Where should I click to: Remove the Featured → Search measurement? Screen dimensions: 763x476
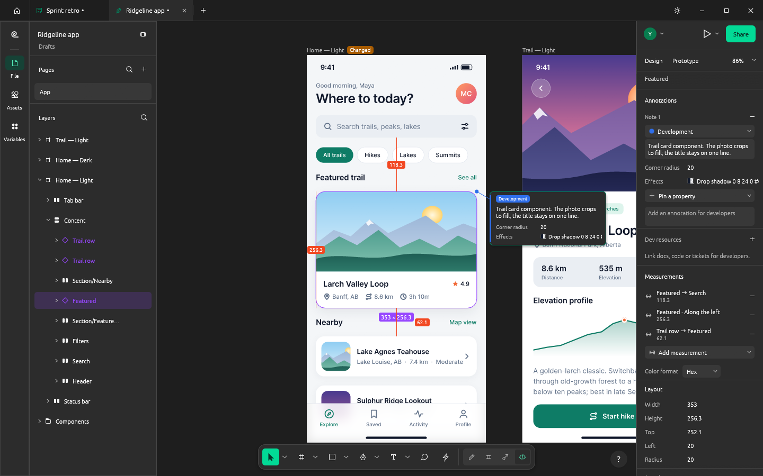[x=752, y=296]
